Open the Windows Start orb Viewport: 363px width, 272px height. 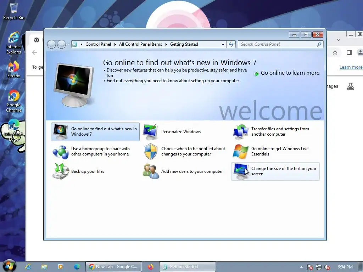(9, 266)
